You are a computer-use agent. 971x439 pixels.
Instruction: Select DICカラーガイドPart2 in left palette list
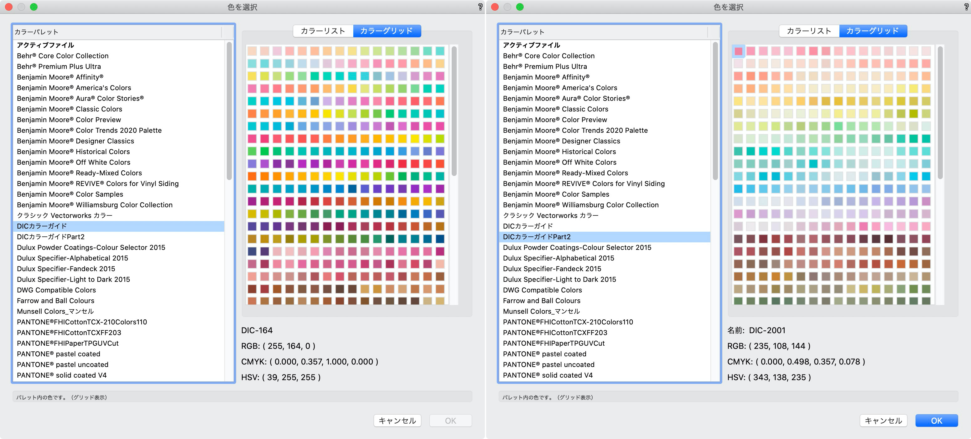(x=50, y=237)
